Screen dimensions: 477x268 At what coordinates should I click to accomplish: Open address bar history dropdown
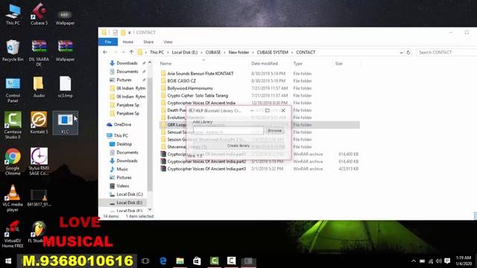point(401,53)
